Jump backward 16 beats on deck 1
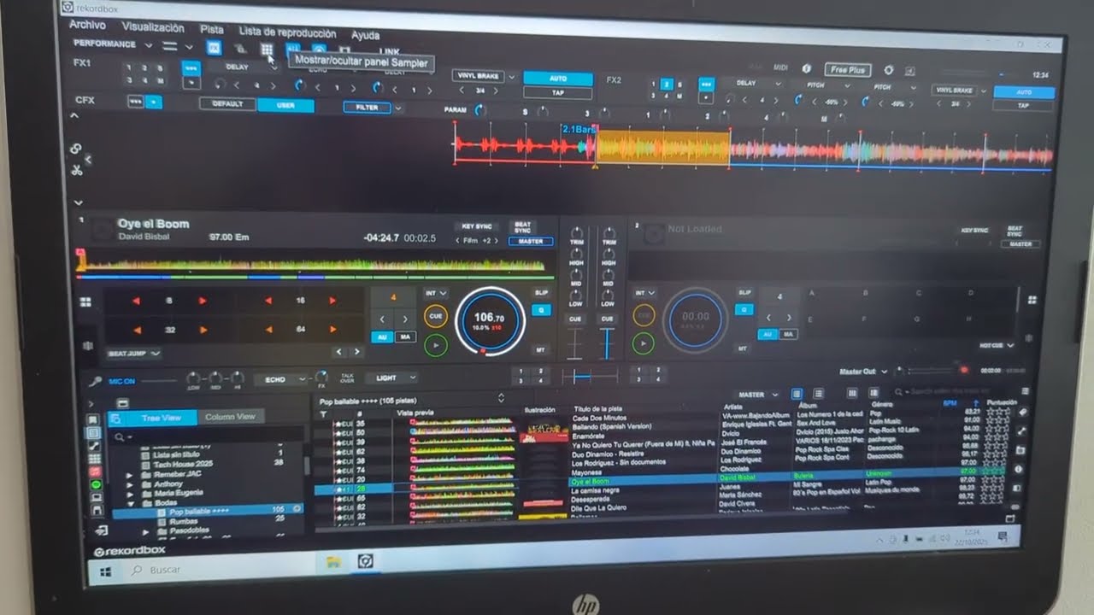1094x615 pixels. click(268, 301)
